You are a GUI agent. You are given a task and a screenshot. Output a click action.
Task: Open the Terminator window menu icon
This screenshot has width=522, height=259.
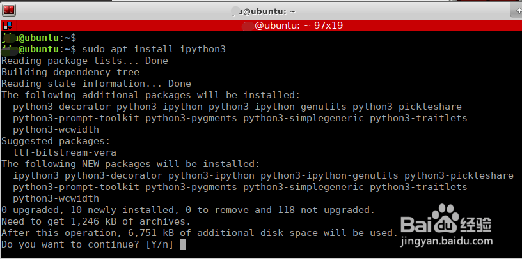9,10
